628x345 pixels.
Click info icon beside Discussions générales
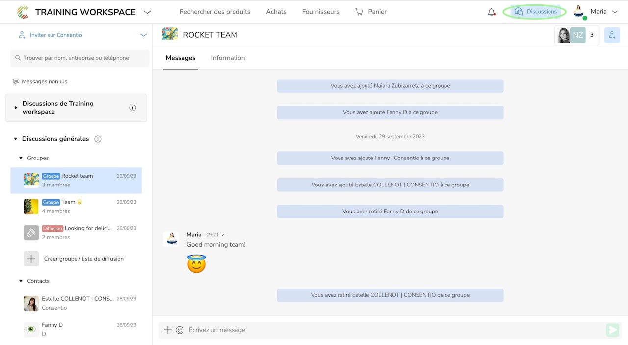(x=98, y=139)
